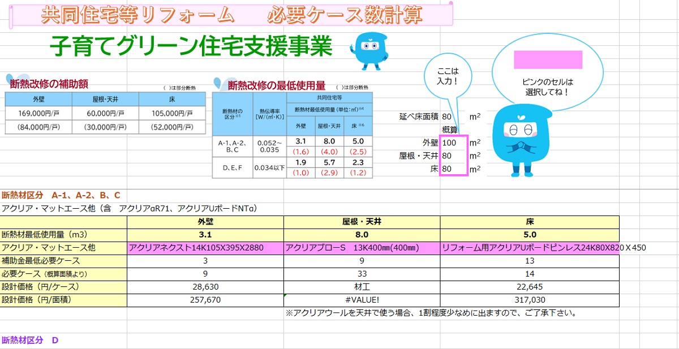The height and width of the screenshot is (349, 679).
Task: Select the pink アクリアブローS 13K400mm product cell
Action: tap(362, 247)
